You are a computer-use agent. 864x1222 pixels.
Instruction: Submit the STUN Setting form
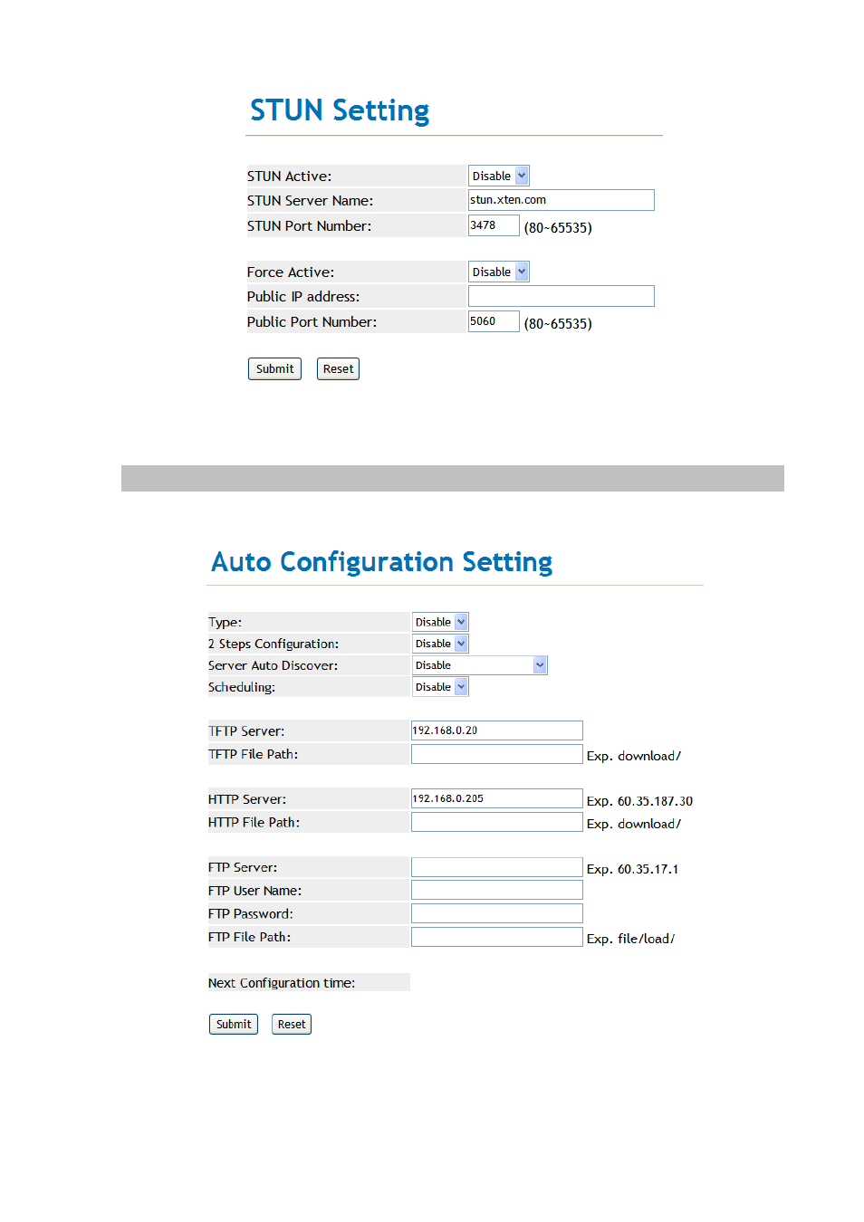click(274, 369)
